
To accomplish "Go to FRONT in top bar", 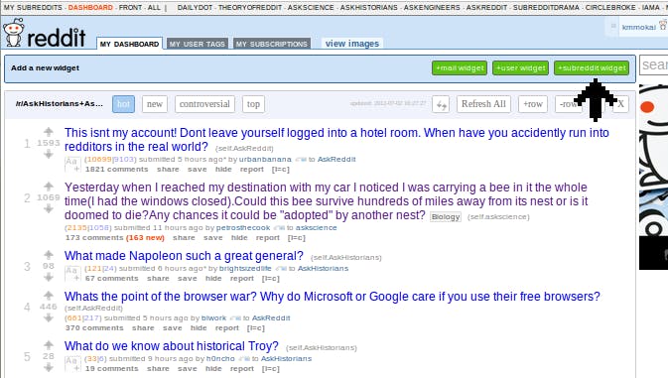I will (130, 8).
